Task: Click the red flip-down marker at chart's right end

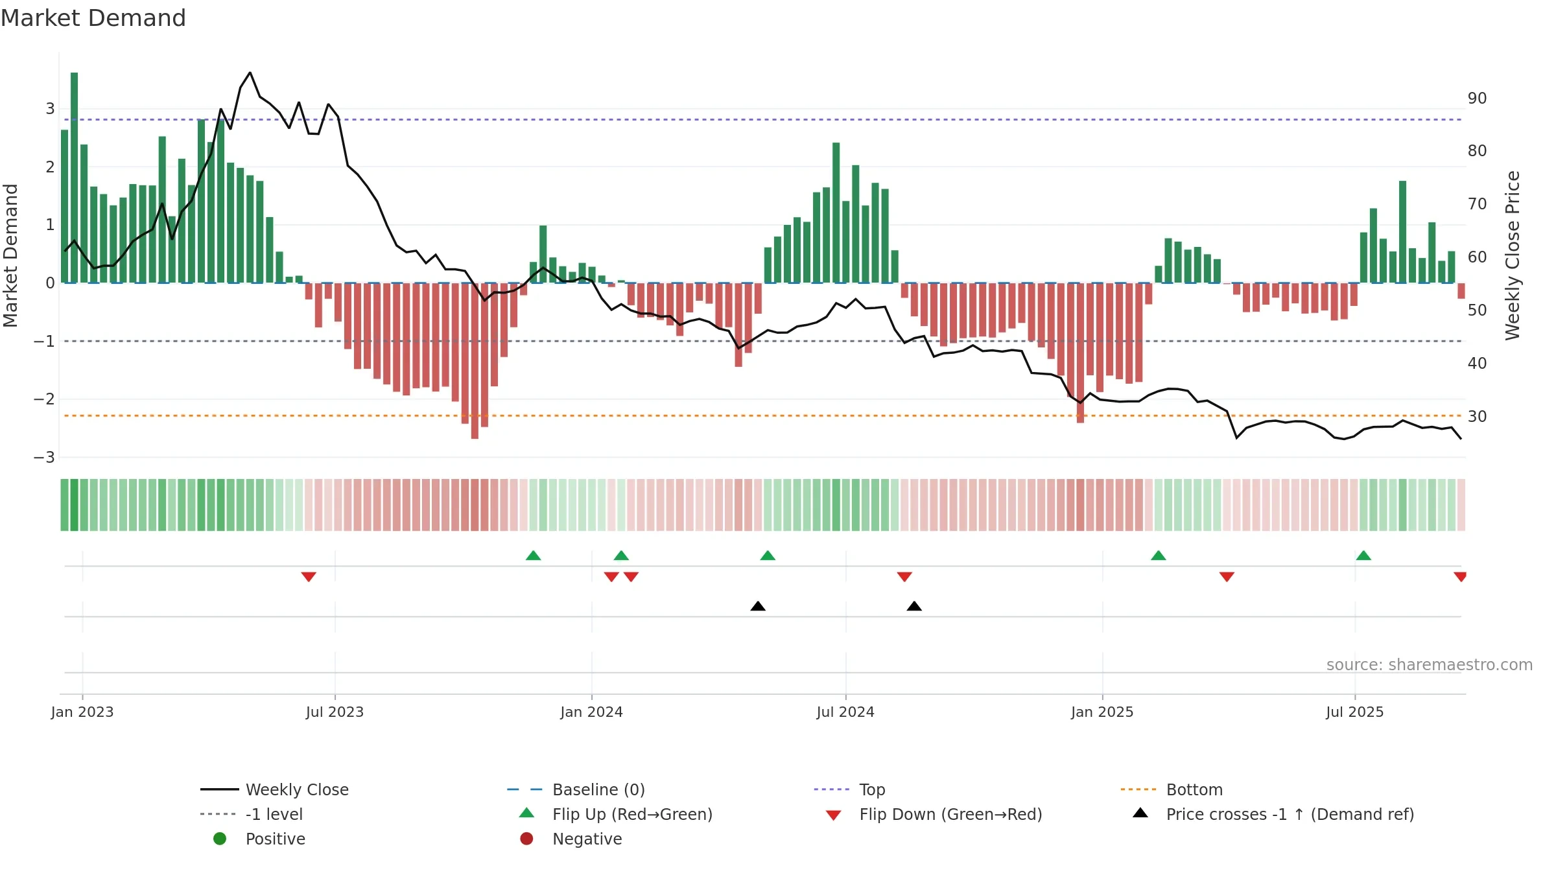Action: tap(1461, 577)
